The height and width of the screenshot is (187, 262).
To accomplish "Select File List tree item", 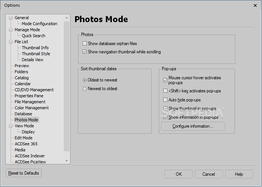I will click(21, 42).
